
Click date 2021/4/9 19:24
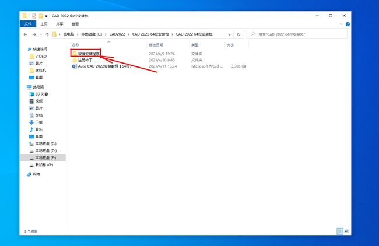[162, 54]
